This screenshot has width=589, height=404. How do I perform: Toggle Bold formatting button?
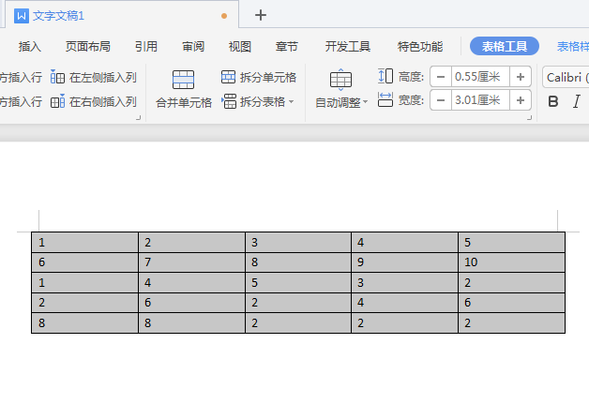(x=552, y=101)
